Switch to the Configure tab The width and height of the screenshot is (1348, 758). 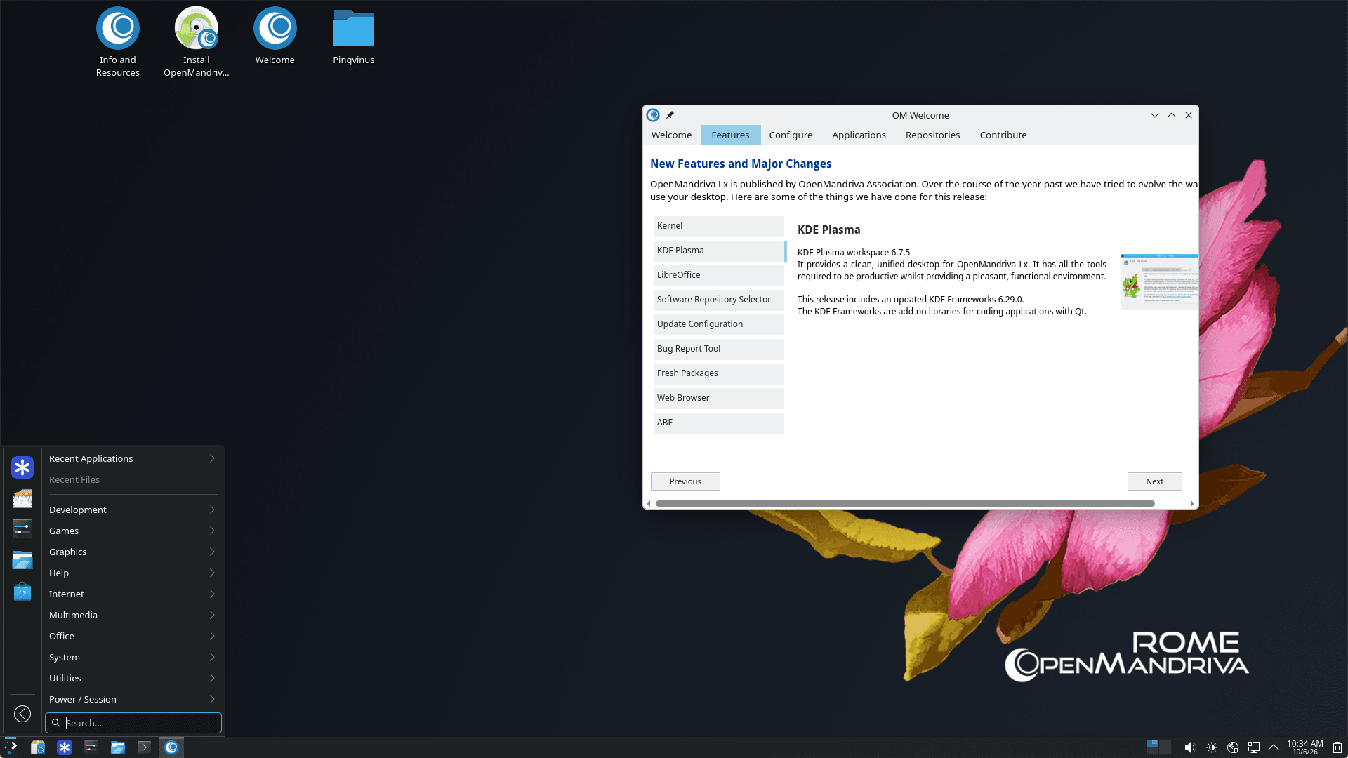point(791,135)
